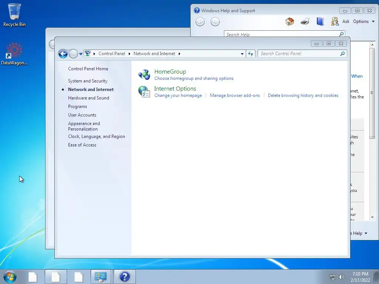Click the Control Panel search magnifier icon

point(342,54)
